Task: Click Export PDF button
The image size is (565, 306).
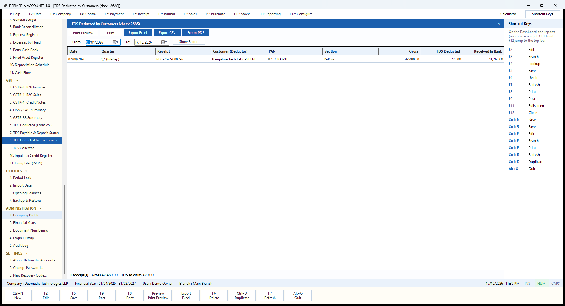Action: [196, 33]
